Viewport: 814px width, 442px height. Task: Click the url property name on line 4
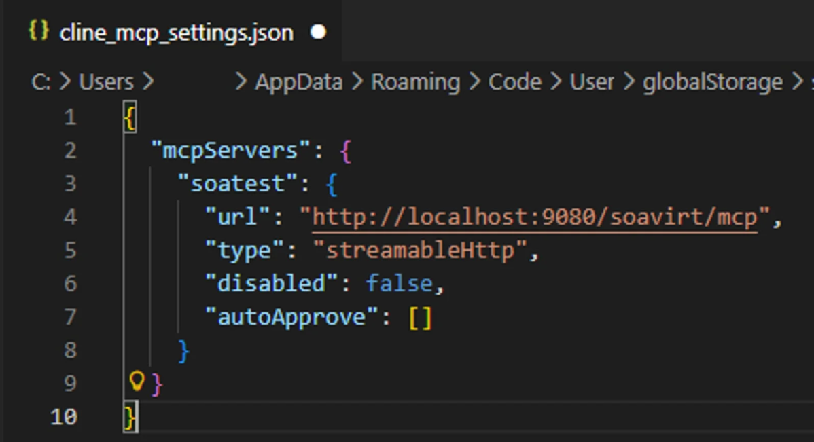tap(236, 216)
